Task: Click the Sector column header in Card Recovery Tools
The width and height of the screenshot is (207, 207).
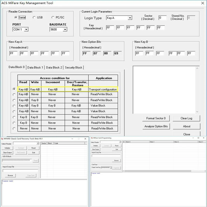Action: click(x=44, y=143)
